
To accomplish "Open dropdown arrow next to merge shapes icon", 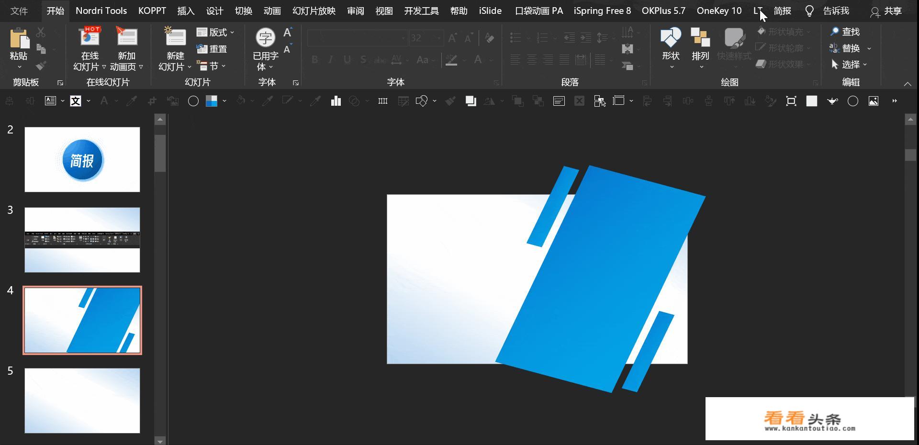I will (434, 101).
